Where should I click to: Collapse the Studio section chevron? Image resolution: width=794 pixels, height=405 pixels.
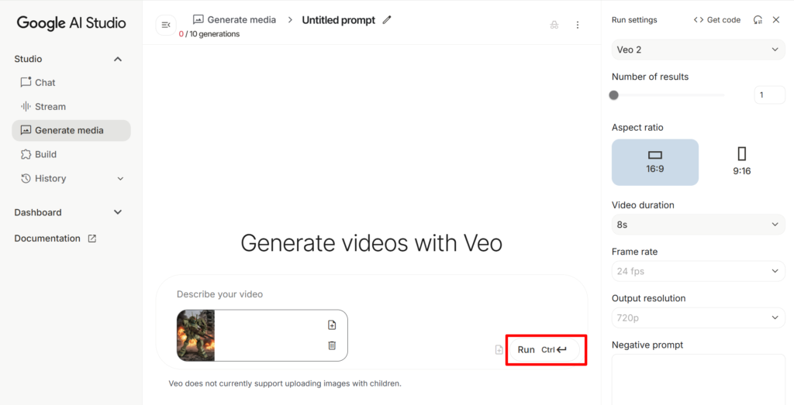point(118,59)
